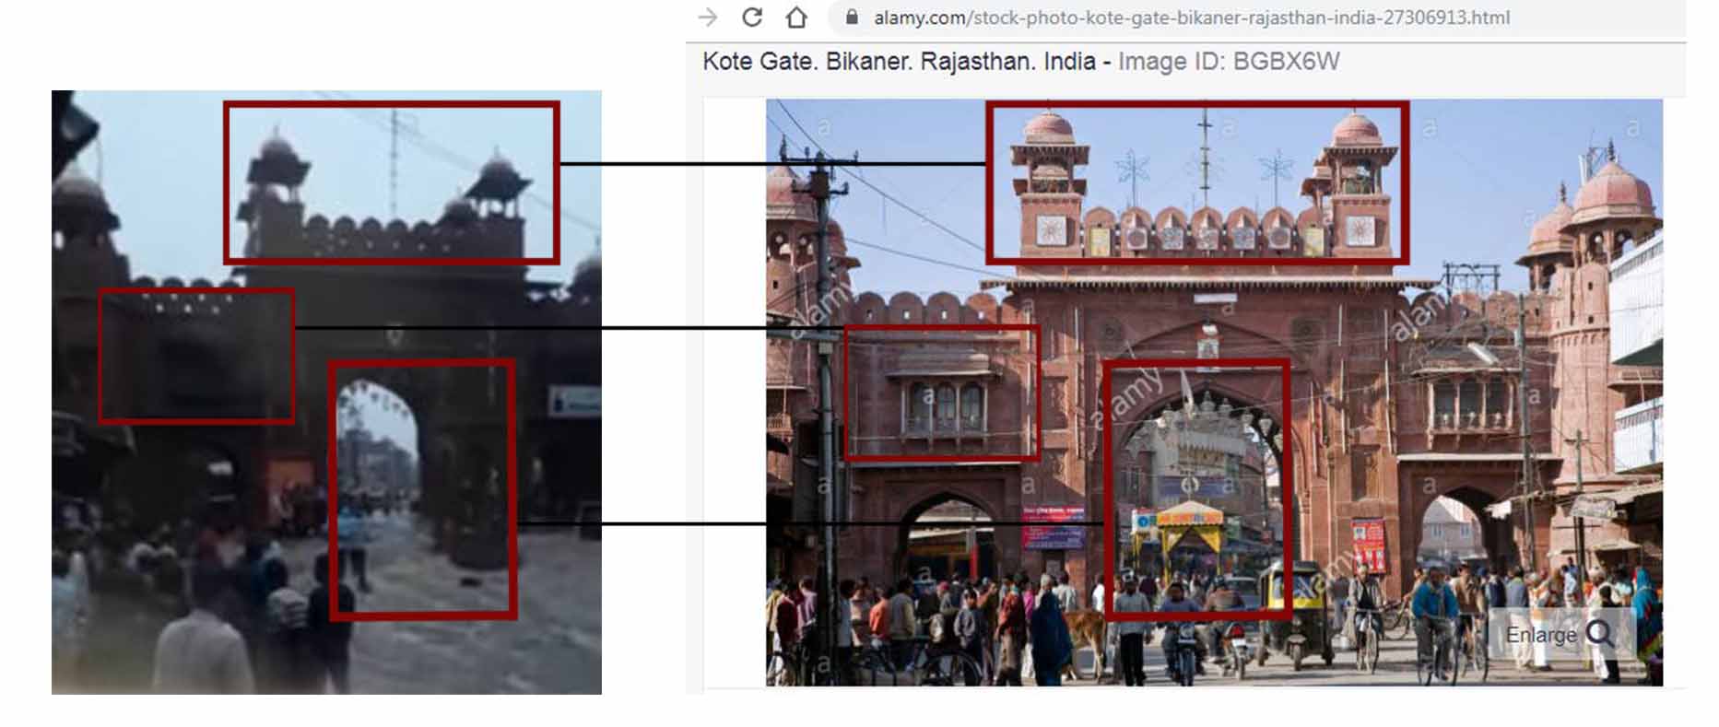Focus the alamy.com address bar
The image size is (1719, 727).
[1191, 18]
